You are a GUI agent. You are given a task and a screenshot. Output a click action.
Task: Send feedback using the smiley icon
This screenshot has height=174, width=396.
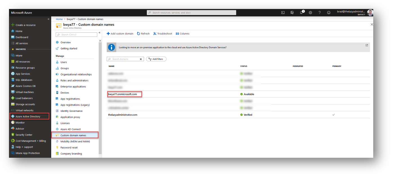coord(329,13)
